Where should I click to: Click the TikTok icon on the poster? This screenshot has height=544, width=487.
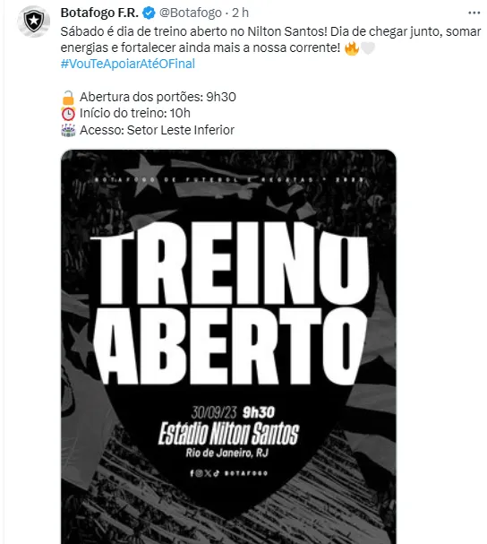216,473
